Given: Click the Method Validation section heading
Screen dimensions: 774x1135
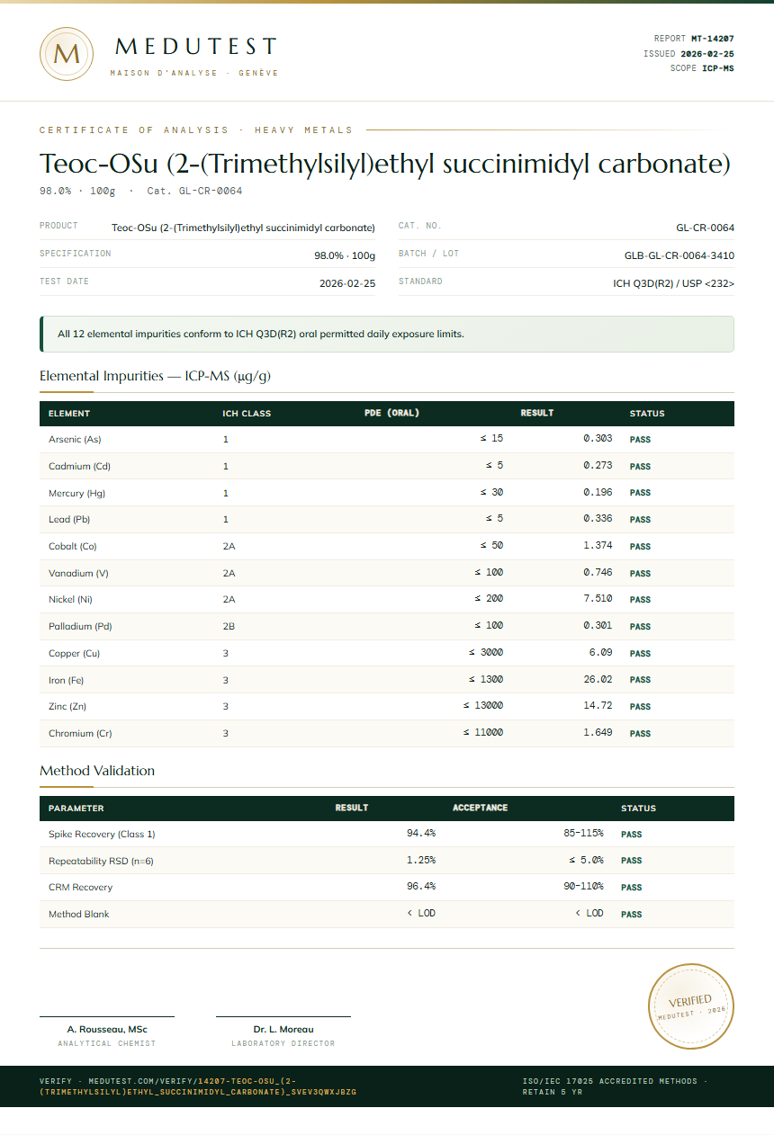Looking at the screenshot, I should [x=97, y=771].
